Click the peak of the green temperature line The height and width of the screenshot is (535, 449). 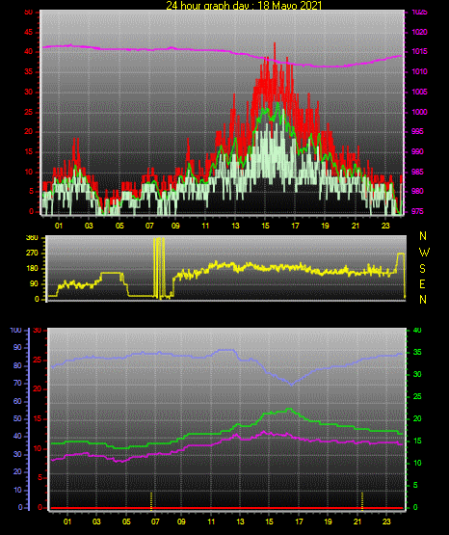coord(289,409)
